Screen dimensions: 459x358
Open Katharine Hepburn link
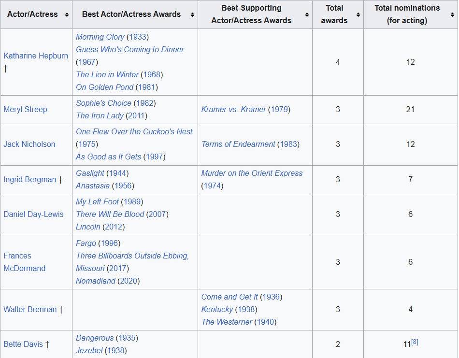pos(36,56)
